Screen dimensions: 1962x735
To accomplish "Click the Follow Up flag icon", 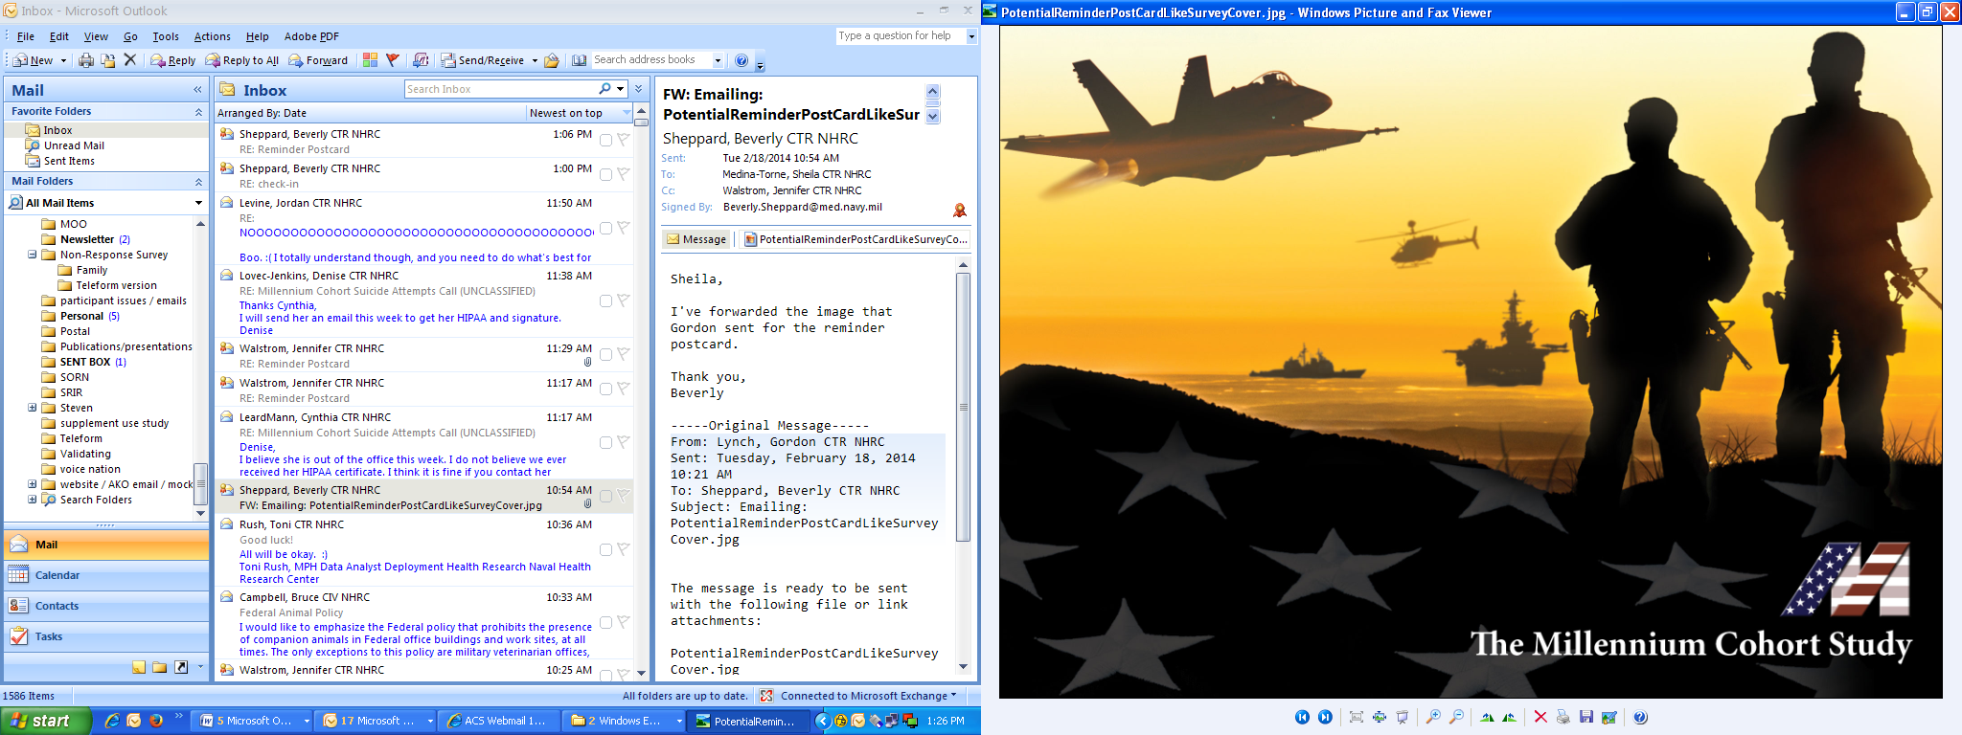I will tap(392, 60).
